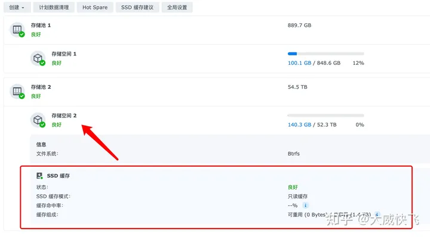Open Hot Spare settings
Image resolution: width=430 pixels, height=237 pixels.
[95, 7]
